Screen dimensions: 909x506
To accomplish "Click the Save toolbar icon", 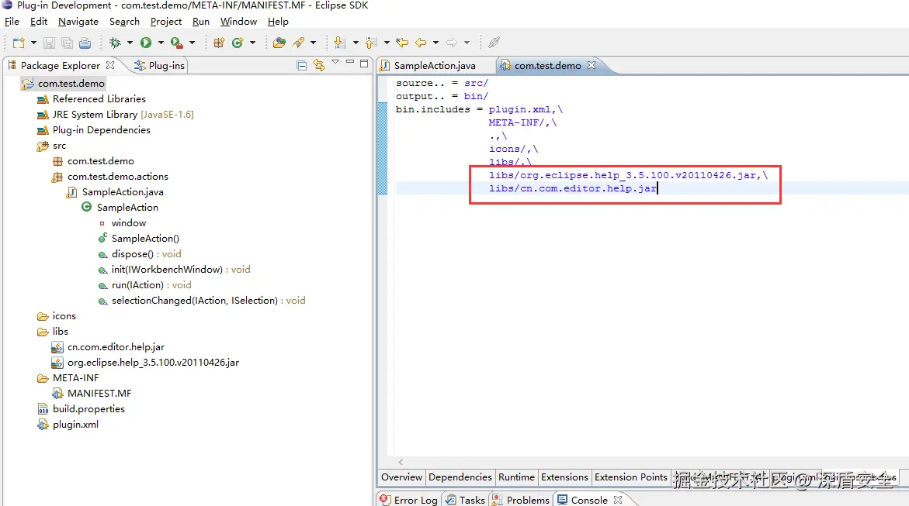I will pyautogui.click(x=49, y=43).
